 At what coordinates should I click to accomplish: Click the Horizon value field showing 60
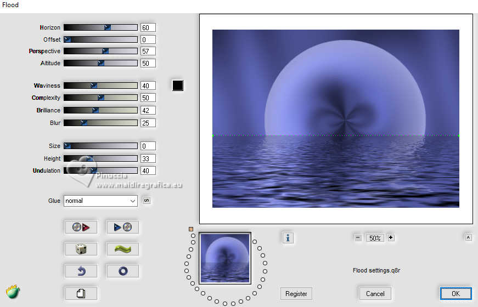148,27
